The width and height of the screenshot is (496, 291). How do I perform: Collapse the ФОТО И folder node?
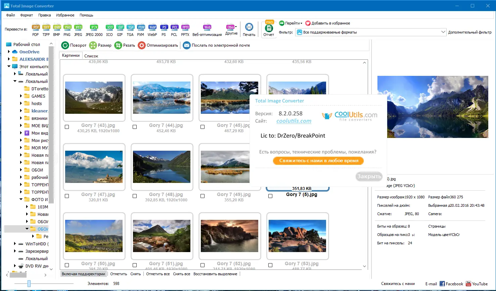click(21, 199)
